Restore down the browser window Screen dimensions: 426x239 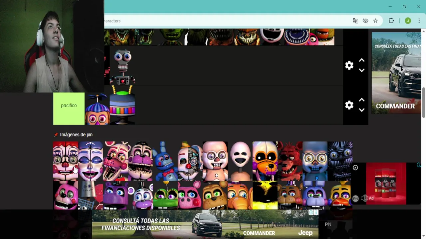(404, 7)
